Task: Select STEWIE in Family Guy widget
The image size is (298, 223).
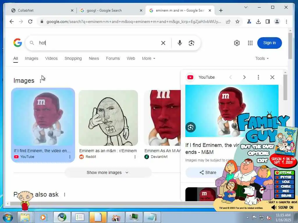Action: 285,172
